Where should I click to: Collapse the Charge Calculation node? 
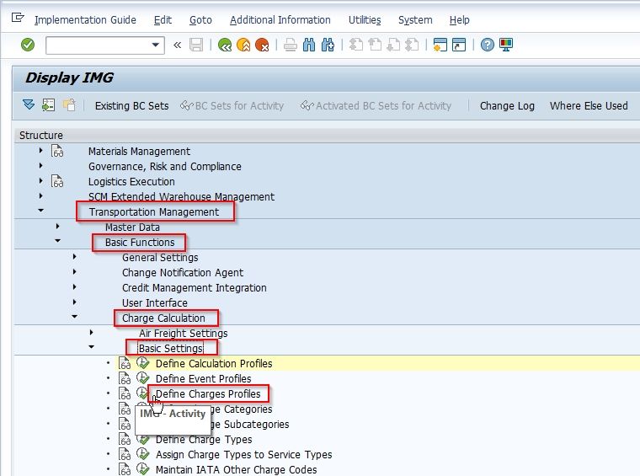click(x=74, y=317)
